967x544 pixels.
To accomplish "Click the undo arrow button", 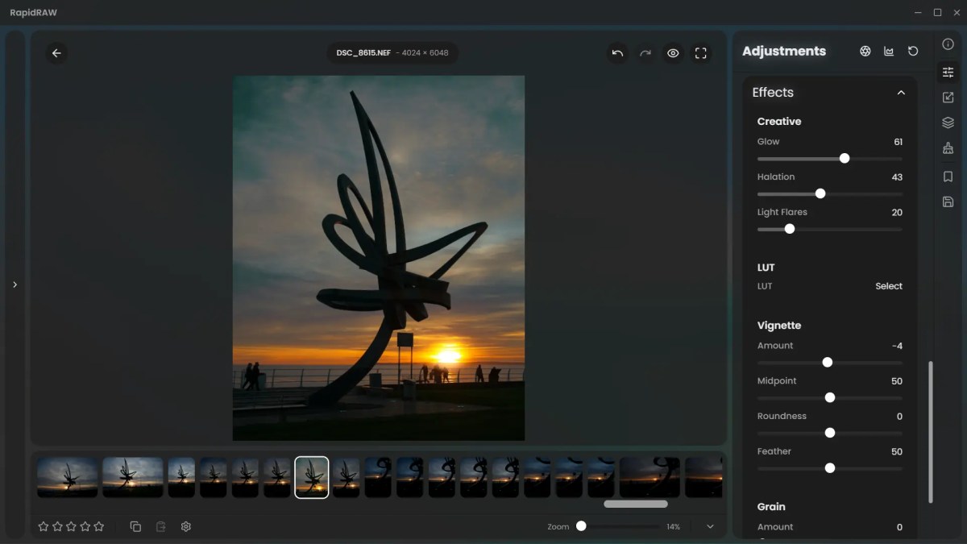I will point(617,52).
